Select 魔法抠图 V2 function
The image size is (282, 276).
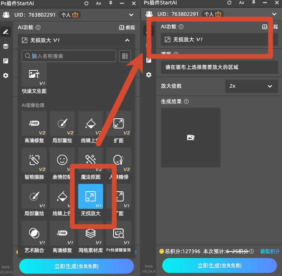coord(90,164)
